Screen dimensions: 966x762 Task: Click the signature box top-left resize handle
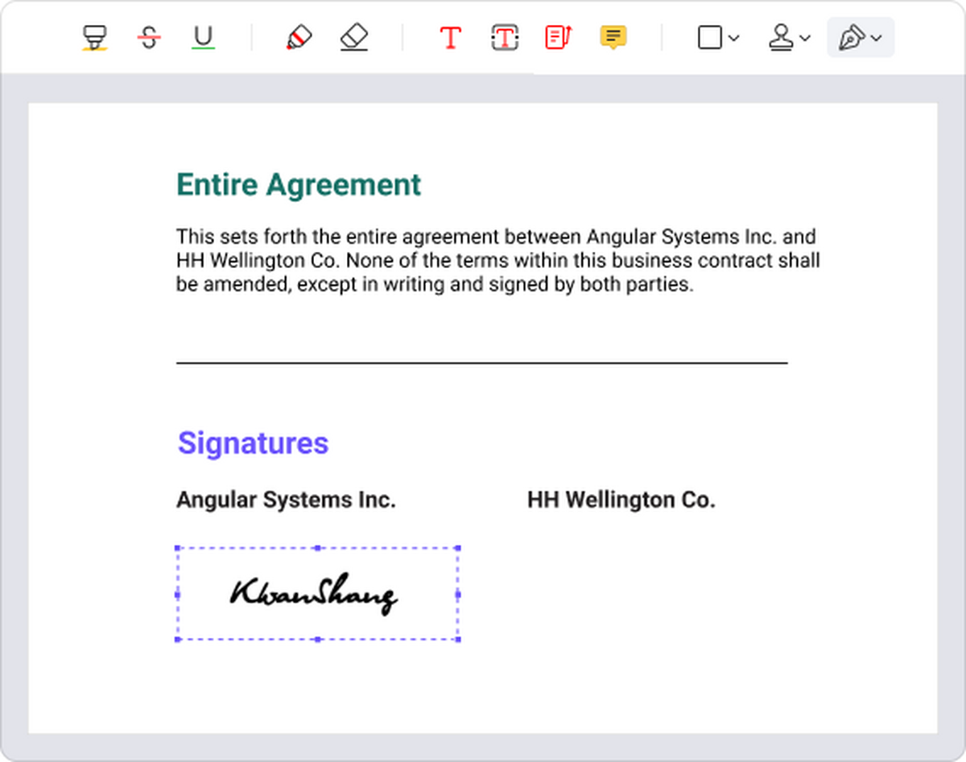click(x=177, y=549)
